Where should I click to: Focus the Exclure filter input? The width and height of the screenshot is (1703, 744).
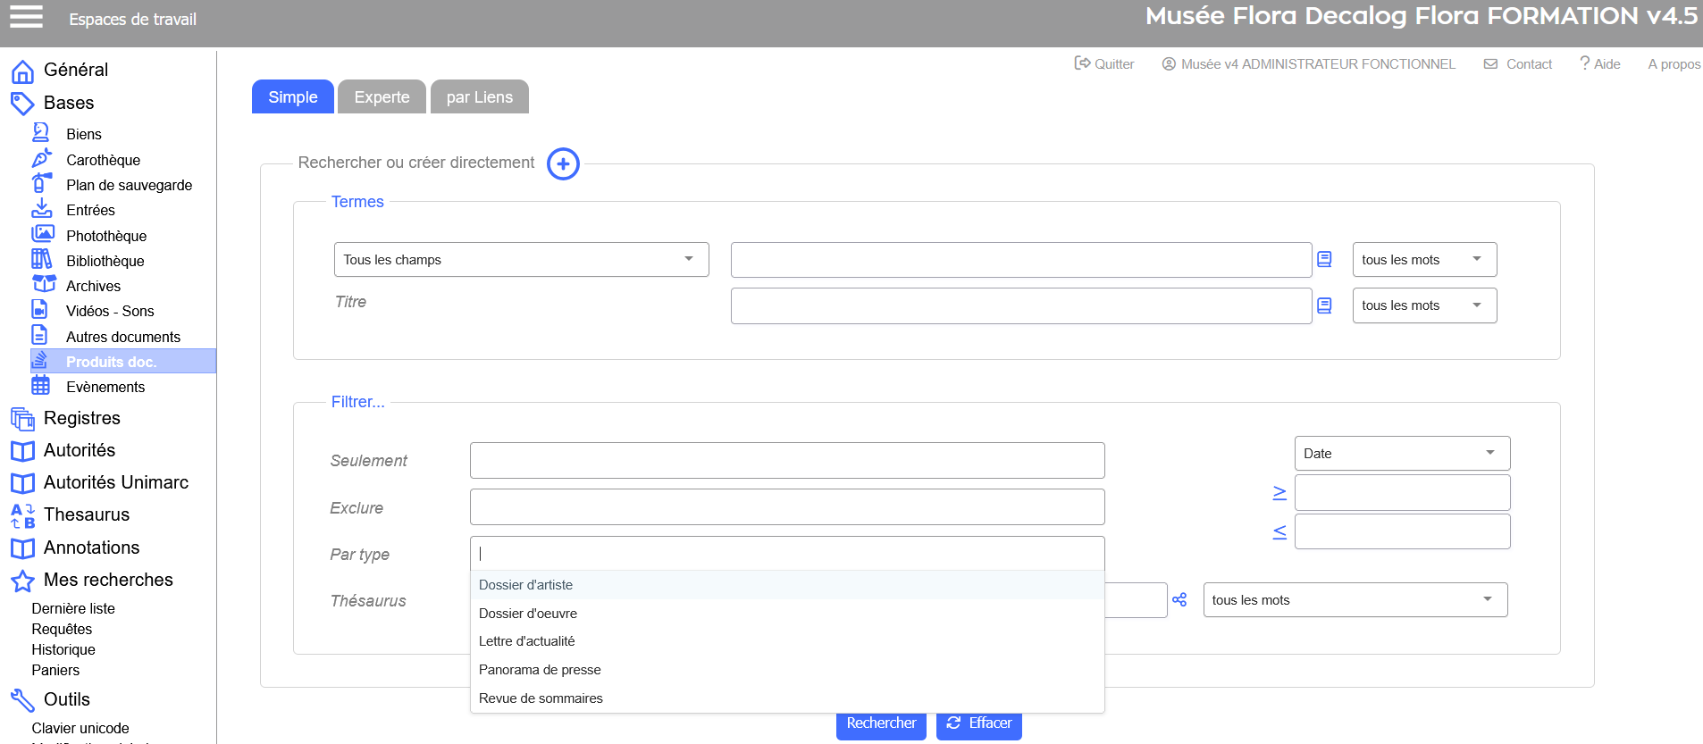point(787,507)
